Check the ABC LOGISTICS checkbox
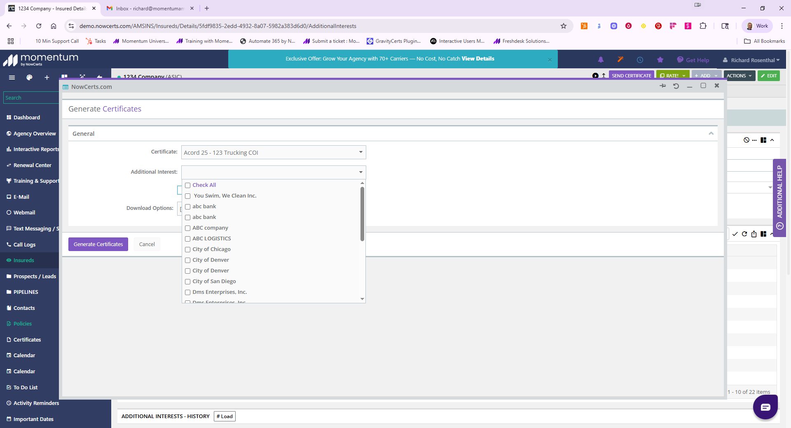Image resolution: width=791 pixels, height=428 pixels. tap(187, 239)
